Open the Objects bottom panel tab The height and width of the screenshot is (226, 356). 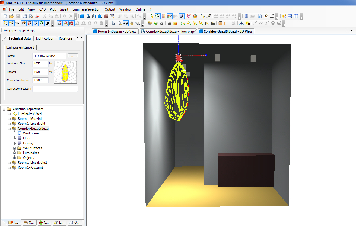click(29, 222)
